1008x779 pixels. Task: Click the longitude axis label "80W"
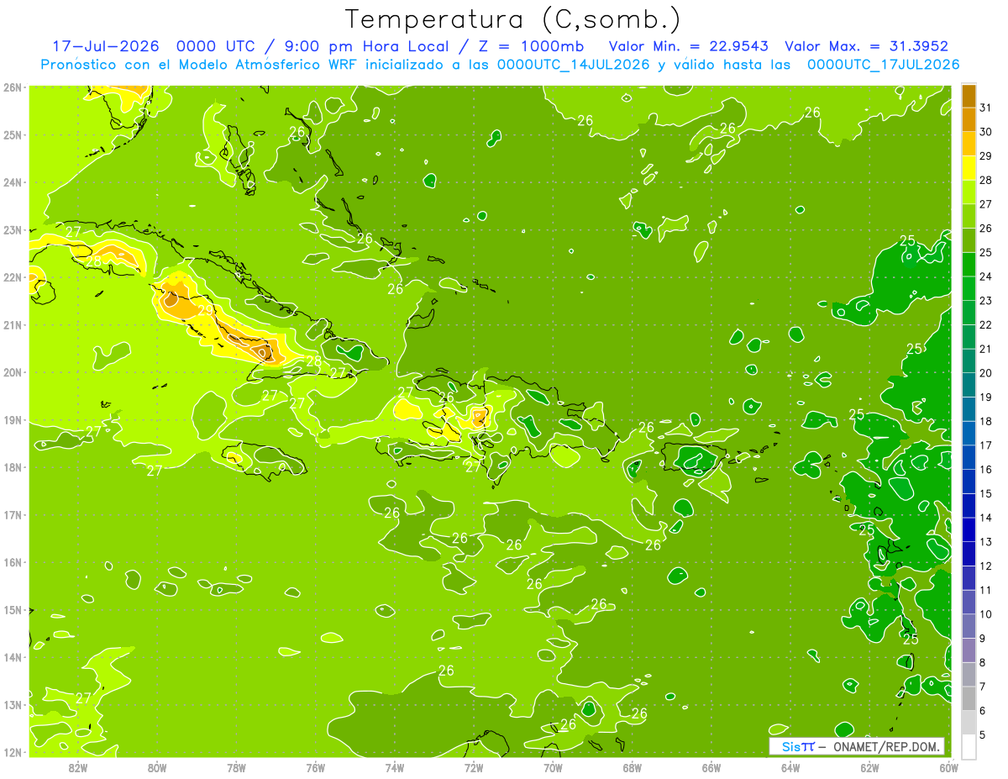156,767
